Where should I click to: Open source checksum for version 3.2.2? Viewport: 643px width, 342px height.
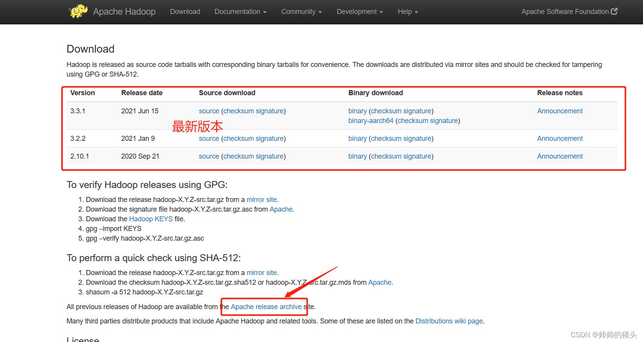pyautogui.click(x=238, y=139)
